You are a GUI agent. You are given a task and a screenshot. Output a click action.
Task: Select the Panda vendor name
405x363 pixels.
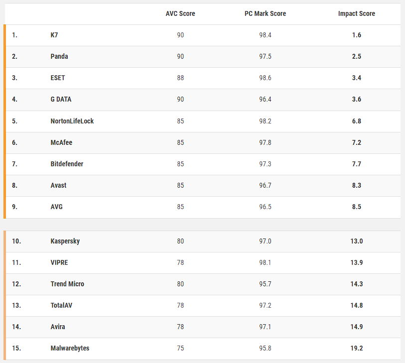tap(59, 56)
